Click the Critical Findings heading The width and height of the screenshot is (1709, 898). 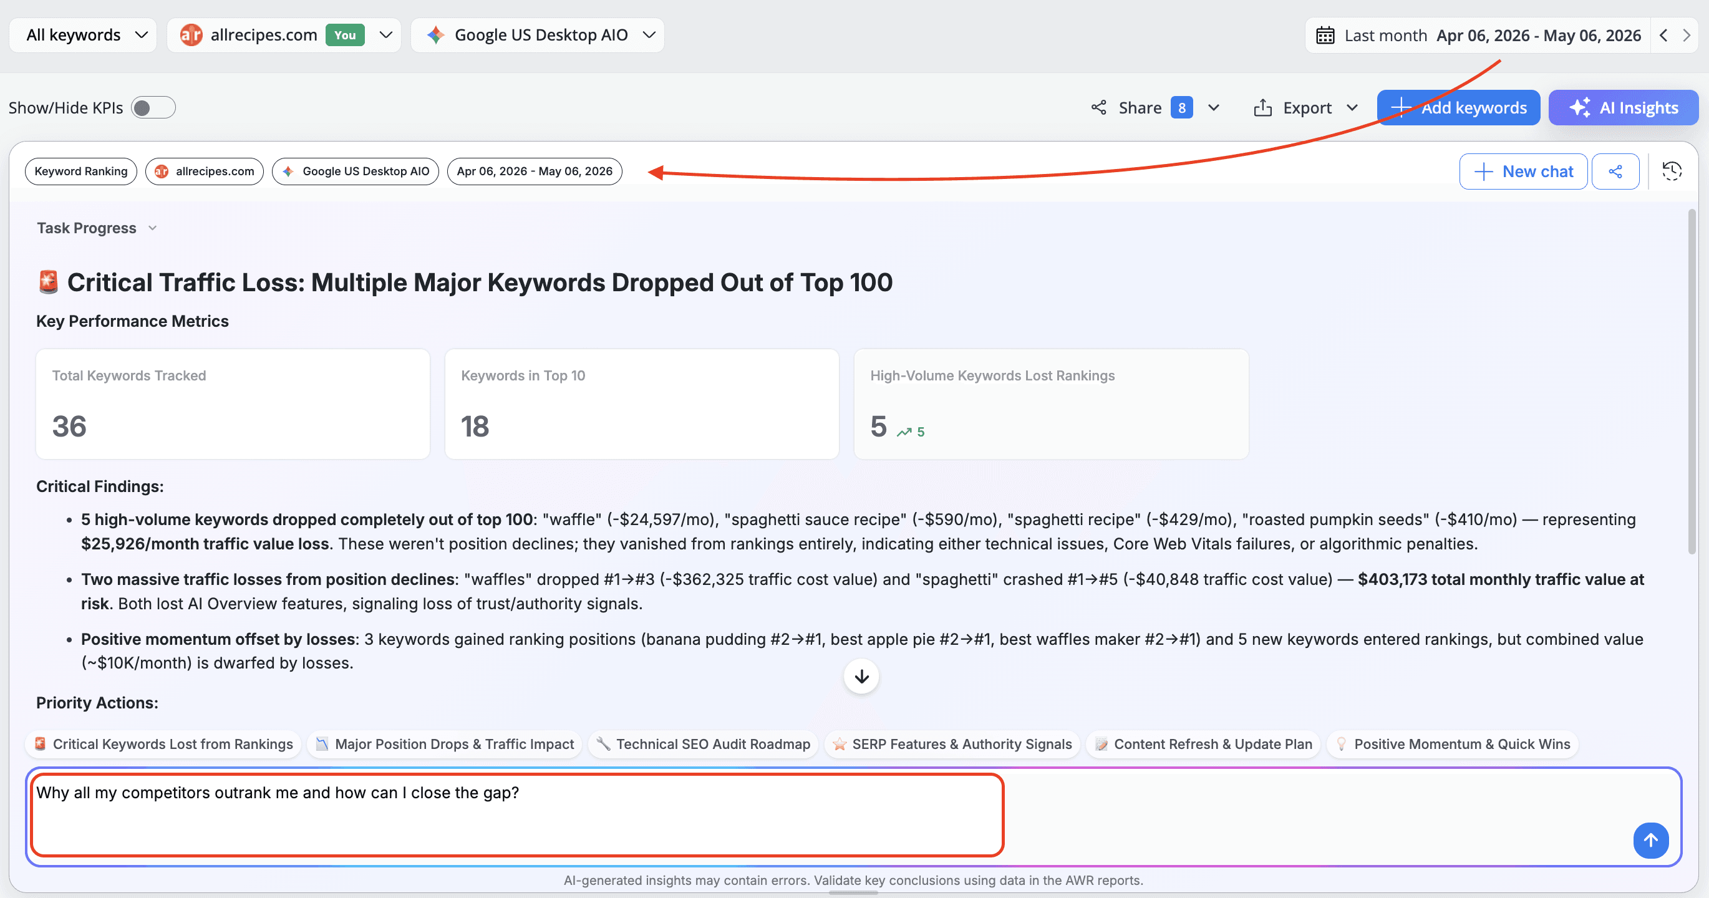coord(100,486)
